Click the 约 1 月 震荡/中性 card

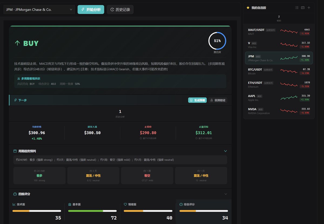pyautogui.click(x=201, y=176)
